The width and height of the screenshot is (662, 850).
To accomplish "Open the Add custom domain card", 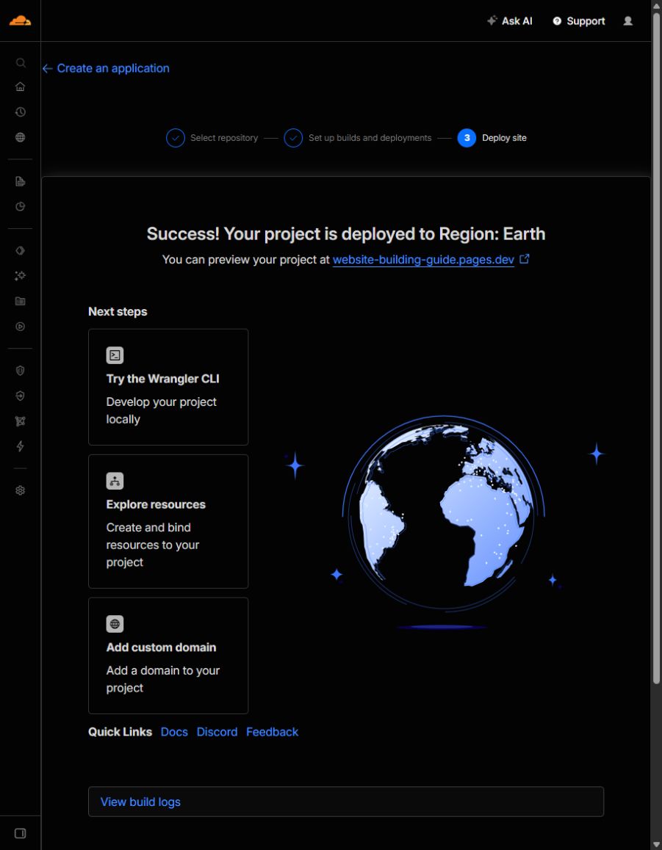I will [x=168, y=656].
